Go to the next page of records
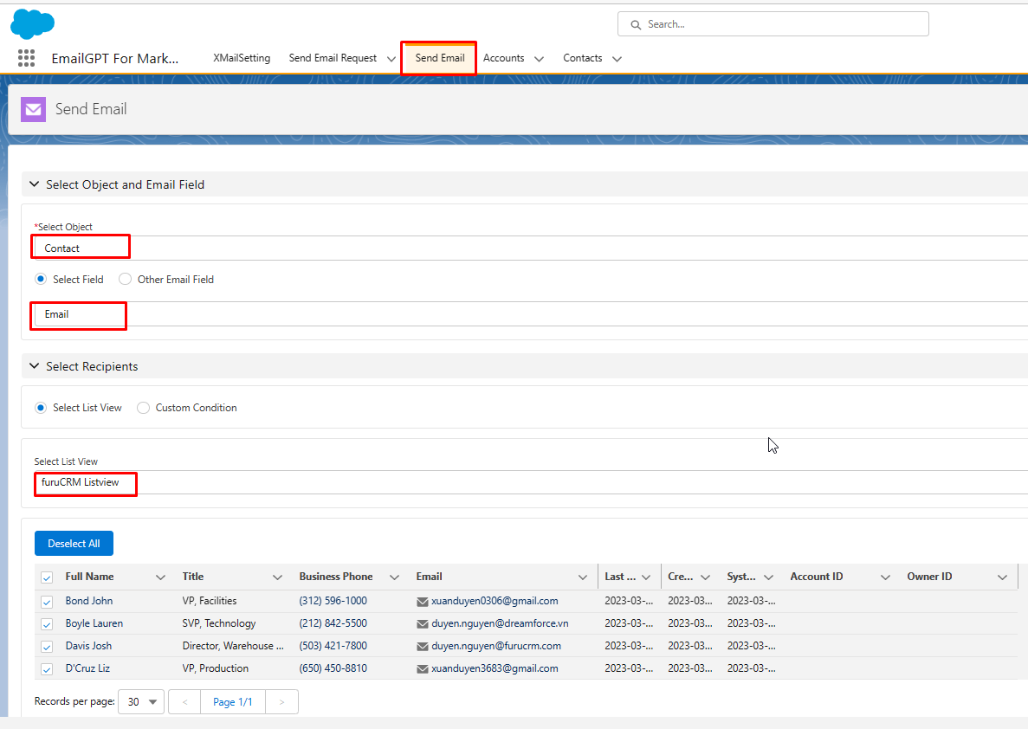Screen dimensions: 1028x729 coord(282,702)
